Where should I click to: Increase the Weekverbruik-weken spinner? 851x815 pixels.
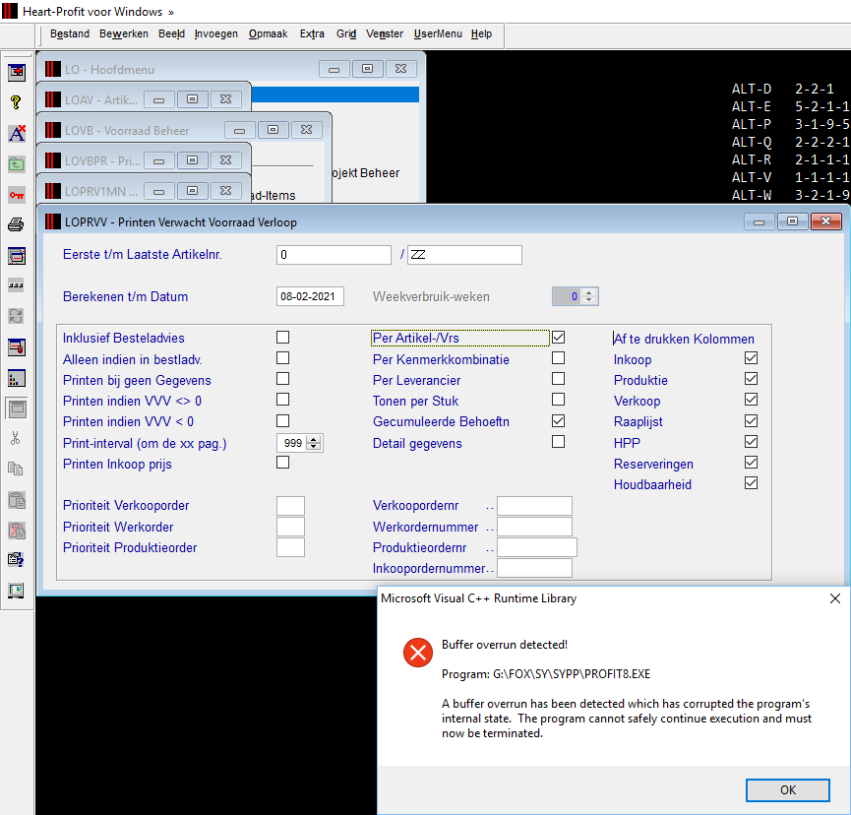pyautogui.click(x=589, y=292)
